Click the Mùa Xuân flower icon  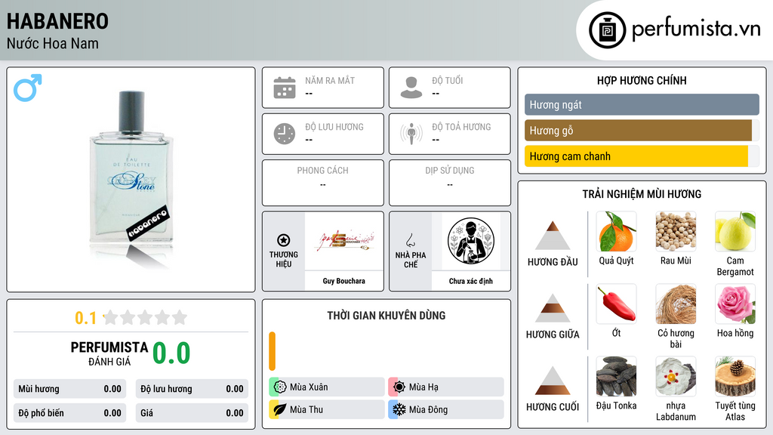tap(280, 387)
